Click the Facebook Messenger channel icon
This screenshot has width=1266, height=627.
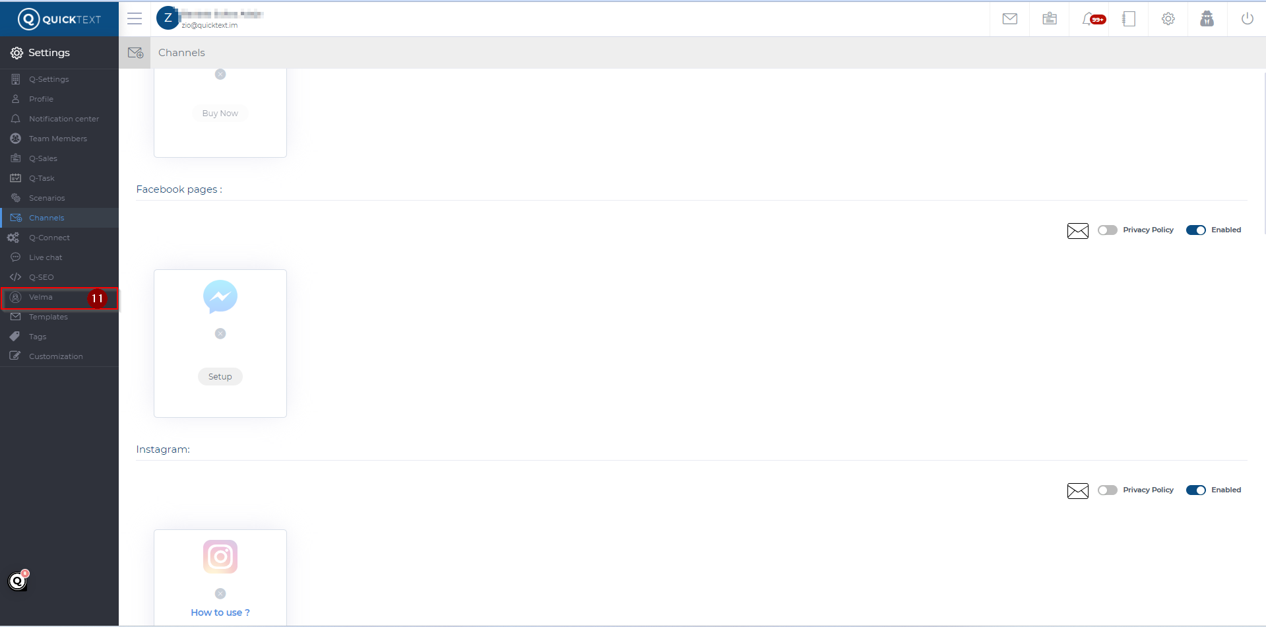tap(220, 296)
